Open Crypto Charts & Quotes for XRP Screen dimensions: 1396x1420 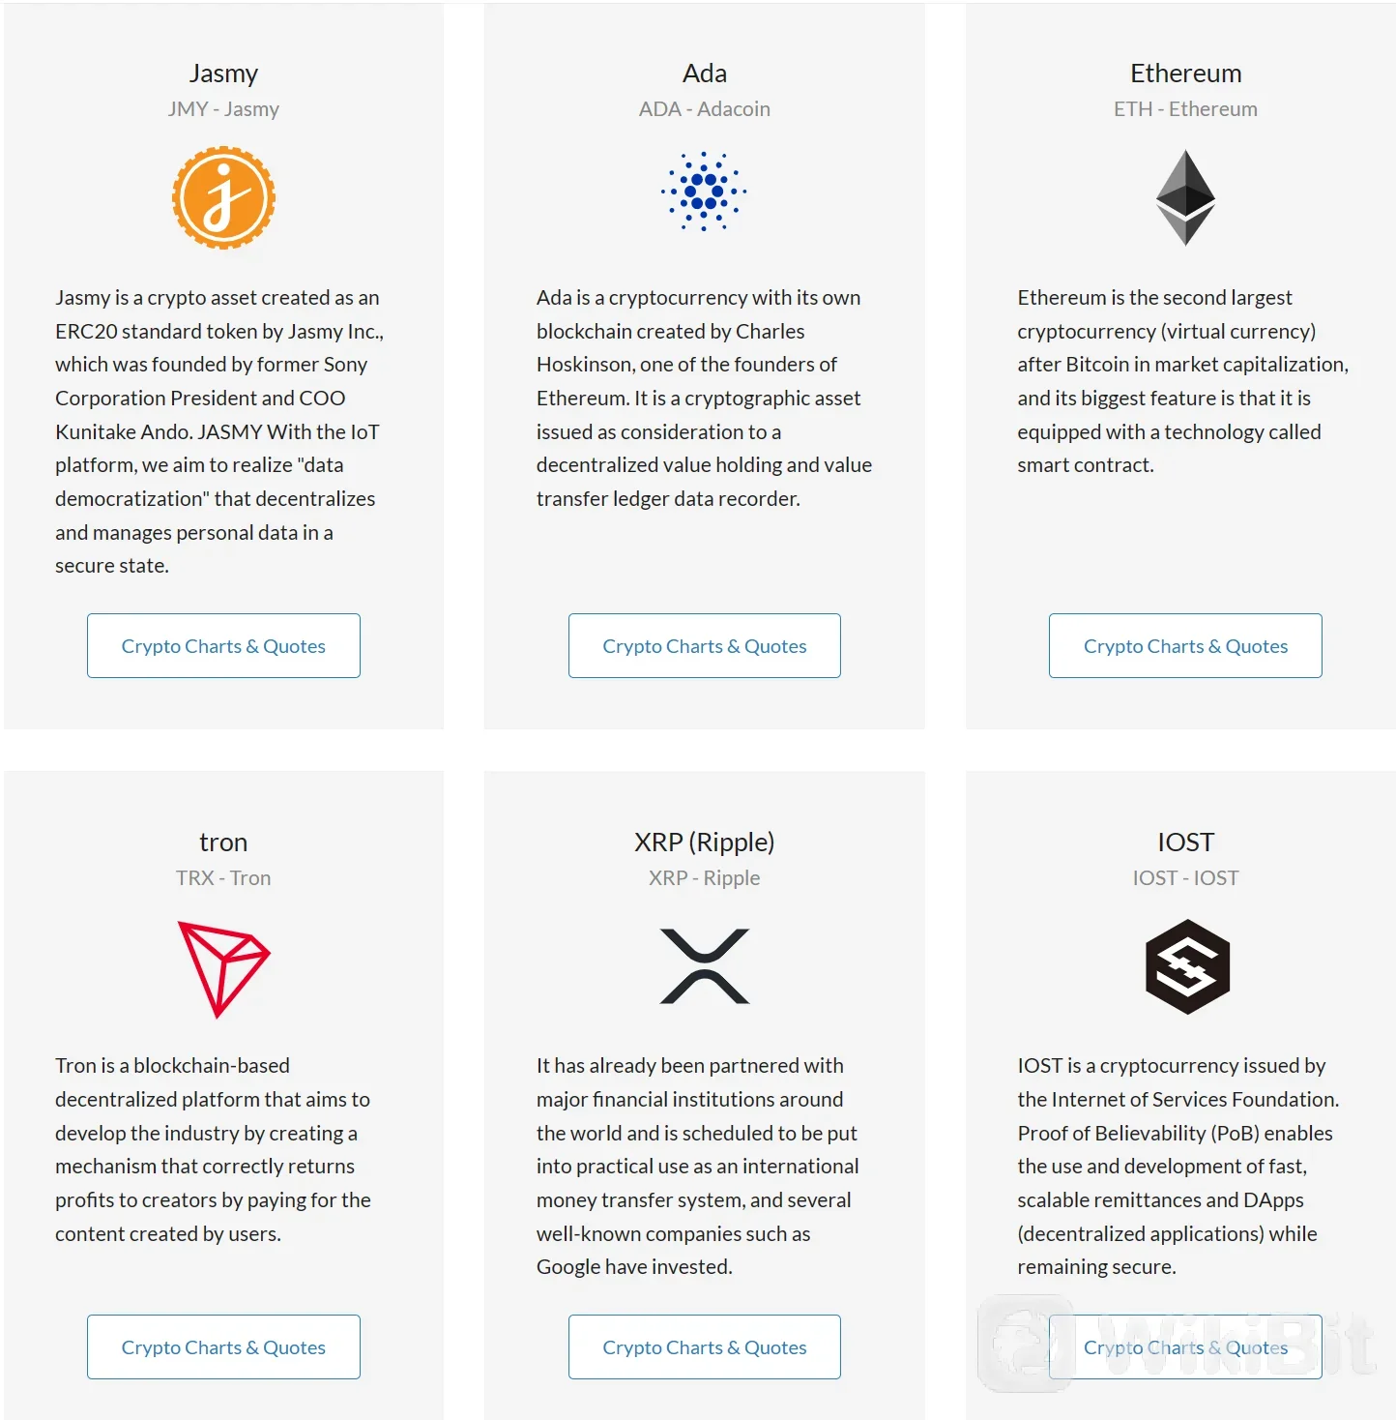pos(704,1347)
